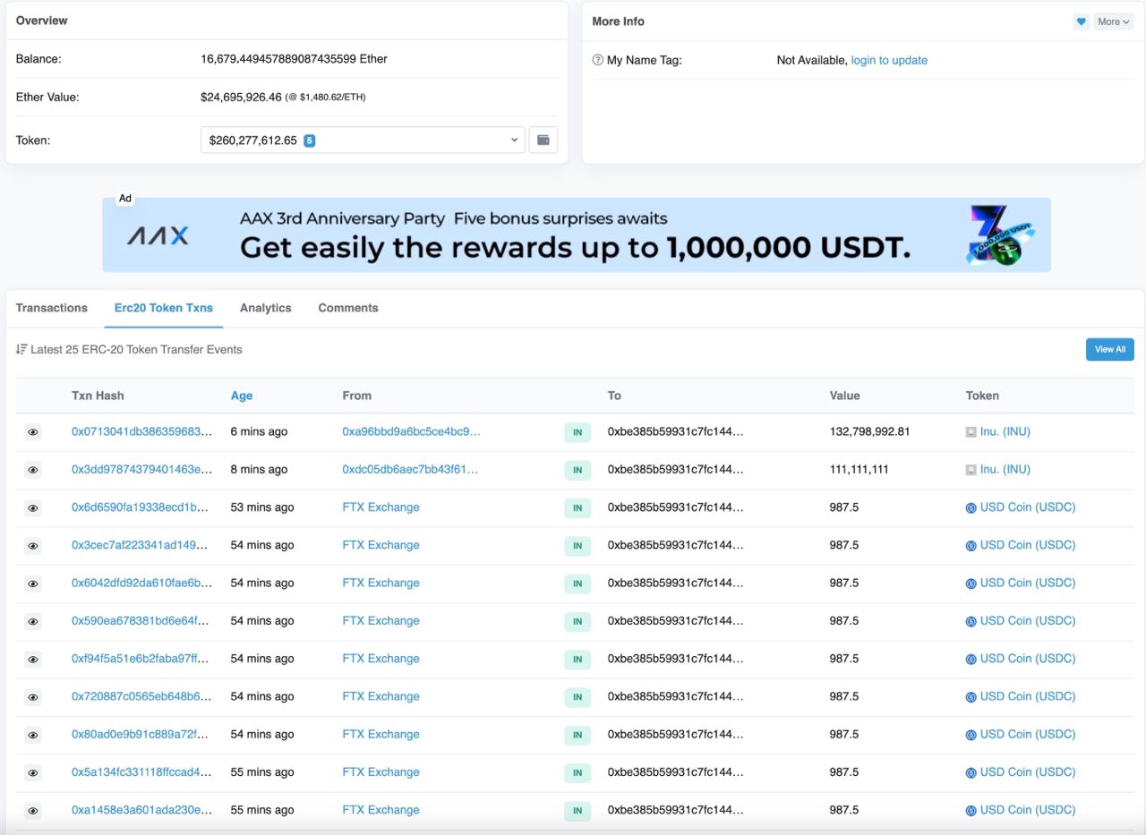The height and width of the screenshot is (835, 1146).
Task: Open transaction hash 0xa1458e3a601ada230e
Action: (x=142, y=809)
